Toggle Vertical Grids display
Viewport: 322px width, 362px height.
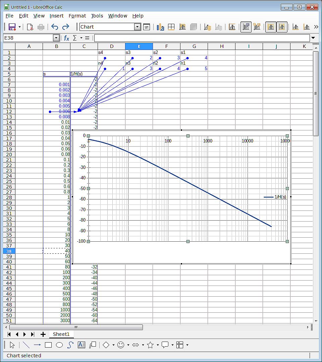(x=282, y=27)
